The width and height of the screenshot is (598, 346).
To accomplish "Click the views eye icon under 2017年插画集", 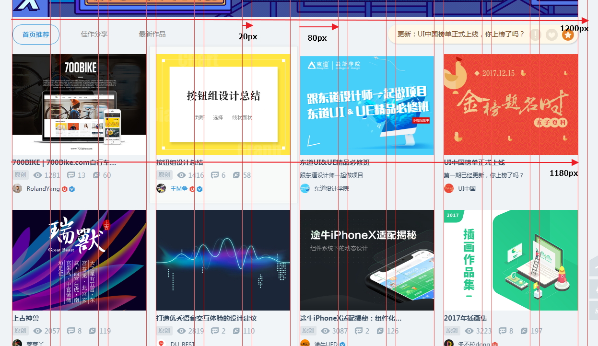I will [x=469, y=331].
